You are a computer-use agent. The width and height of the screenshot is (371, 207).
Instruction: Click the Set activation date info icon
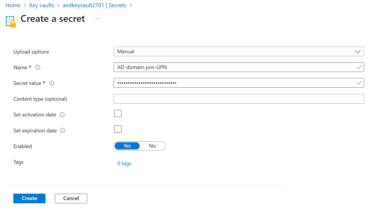pos(62,115)
